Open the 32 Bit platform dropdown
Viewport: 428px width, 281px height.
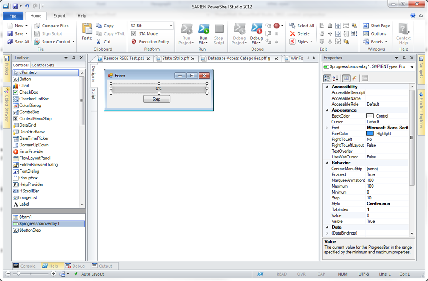tap(171, 26)
